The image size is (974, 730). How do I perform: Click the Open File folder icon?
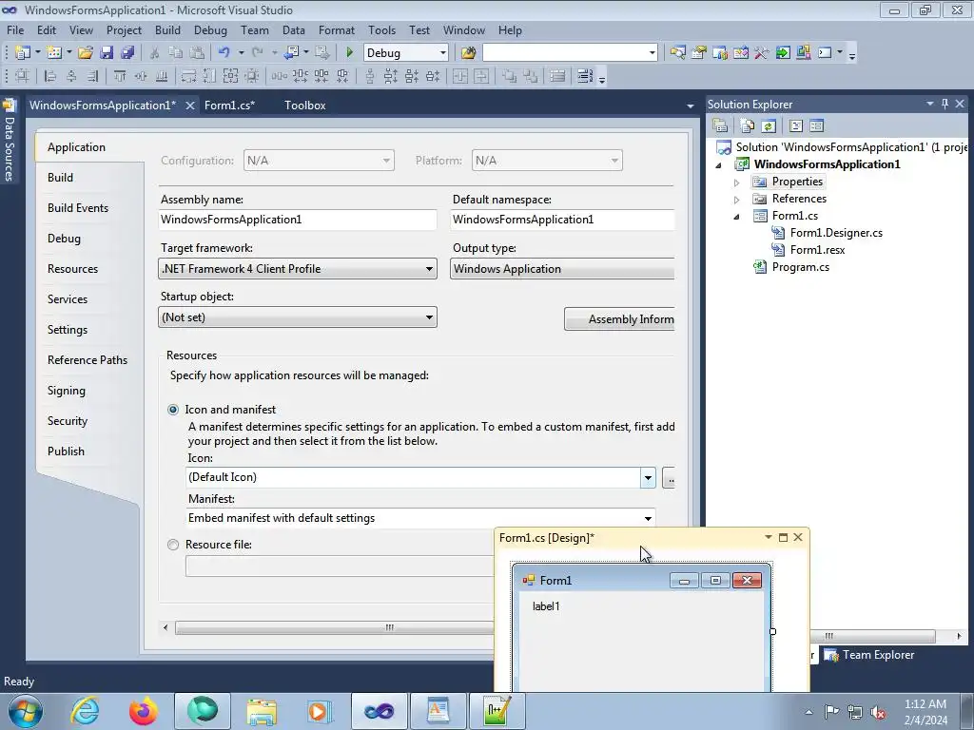(86, 53)
